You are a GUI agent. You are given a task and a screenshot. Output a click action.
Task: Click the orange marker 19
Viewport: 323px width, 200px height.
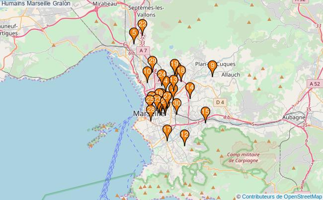(x=174, y=65)
